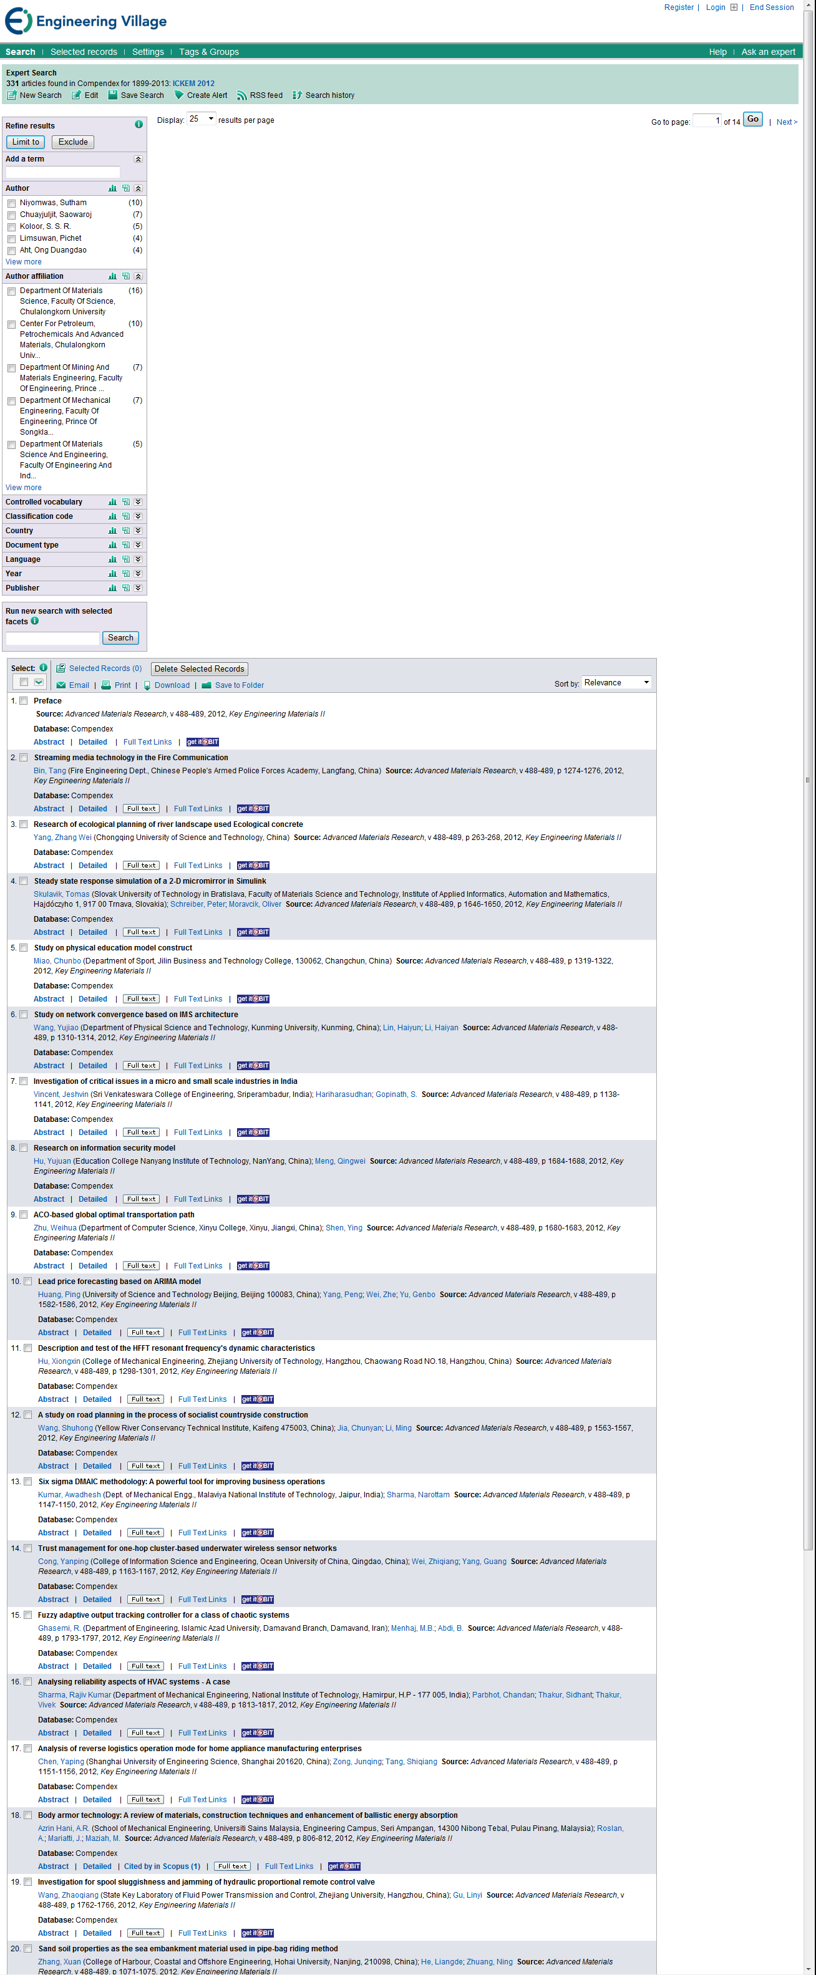Click the Add a term field
Viewport: 816px width, 1975px height.
63,173
